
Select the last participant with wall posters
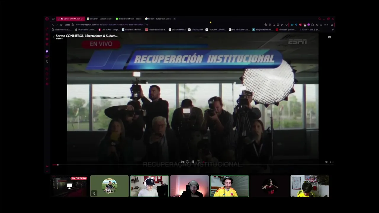(310, 186)
